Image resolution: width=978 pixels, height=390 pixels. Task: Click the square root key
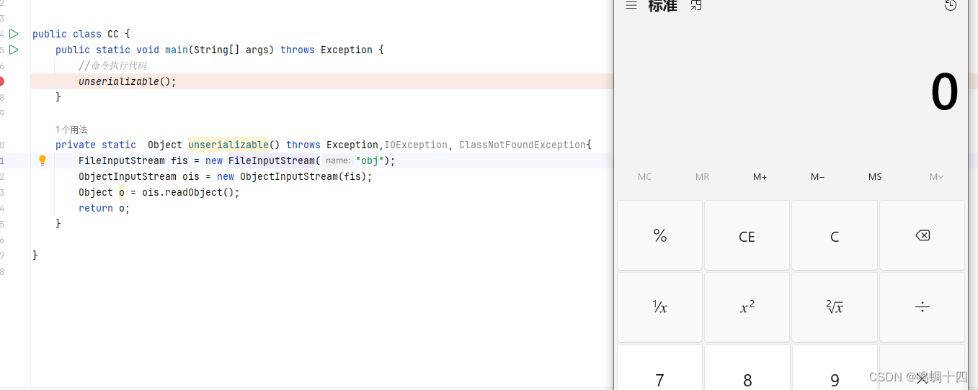click(835, 307)
